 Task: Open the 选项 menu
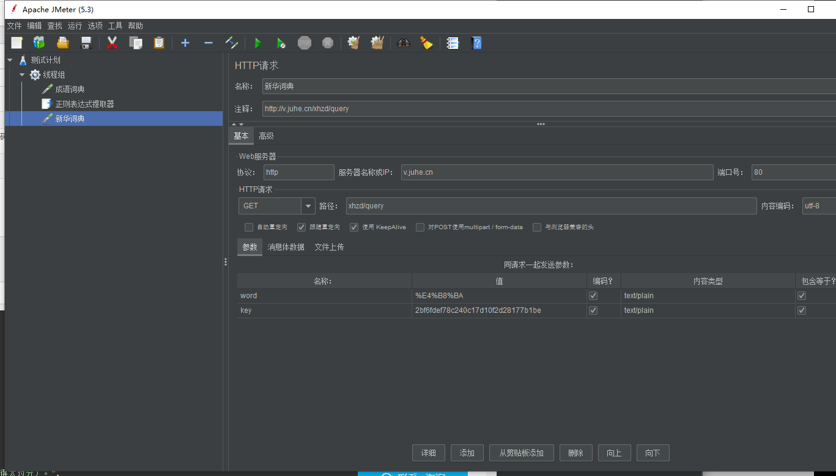[95, 26]
